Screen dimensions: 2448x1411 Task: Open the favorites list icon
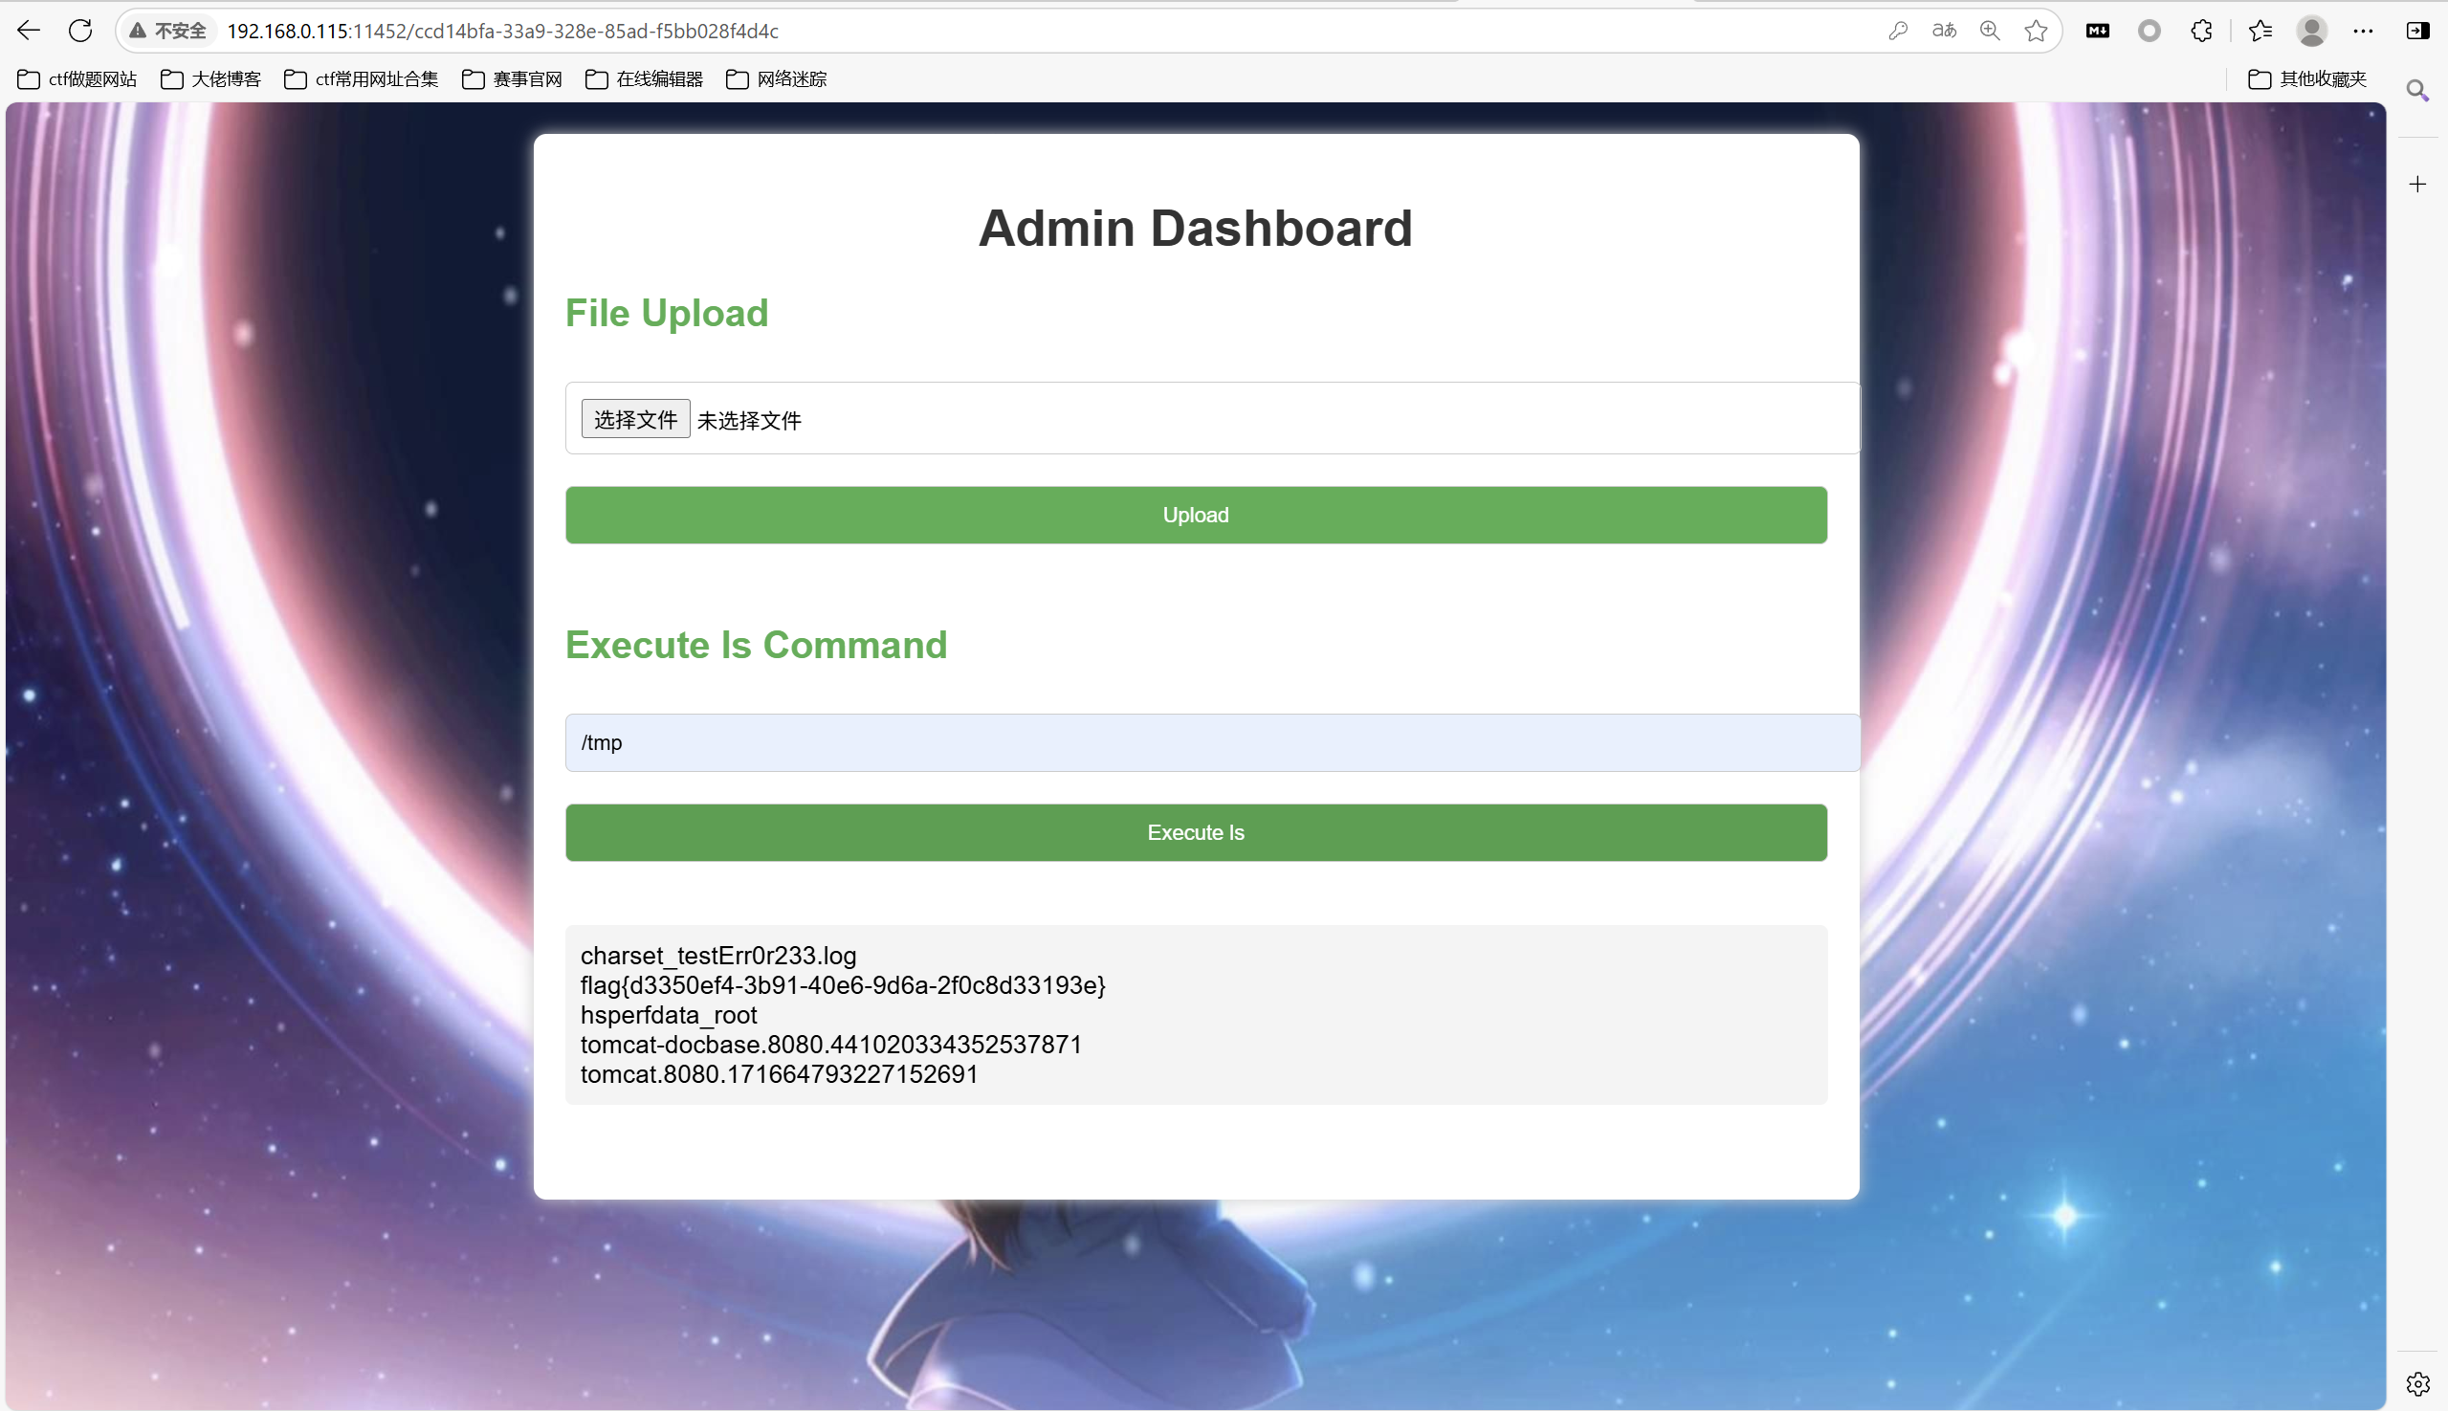[2260, 31]
